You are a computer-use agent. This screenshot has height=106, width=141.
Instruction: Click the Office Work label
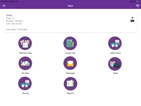click(115, 53)
